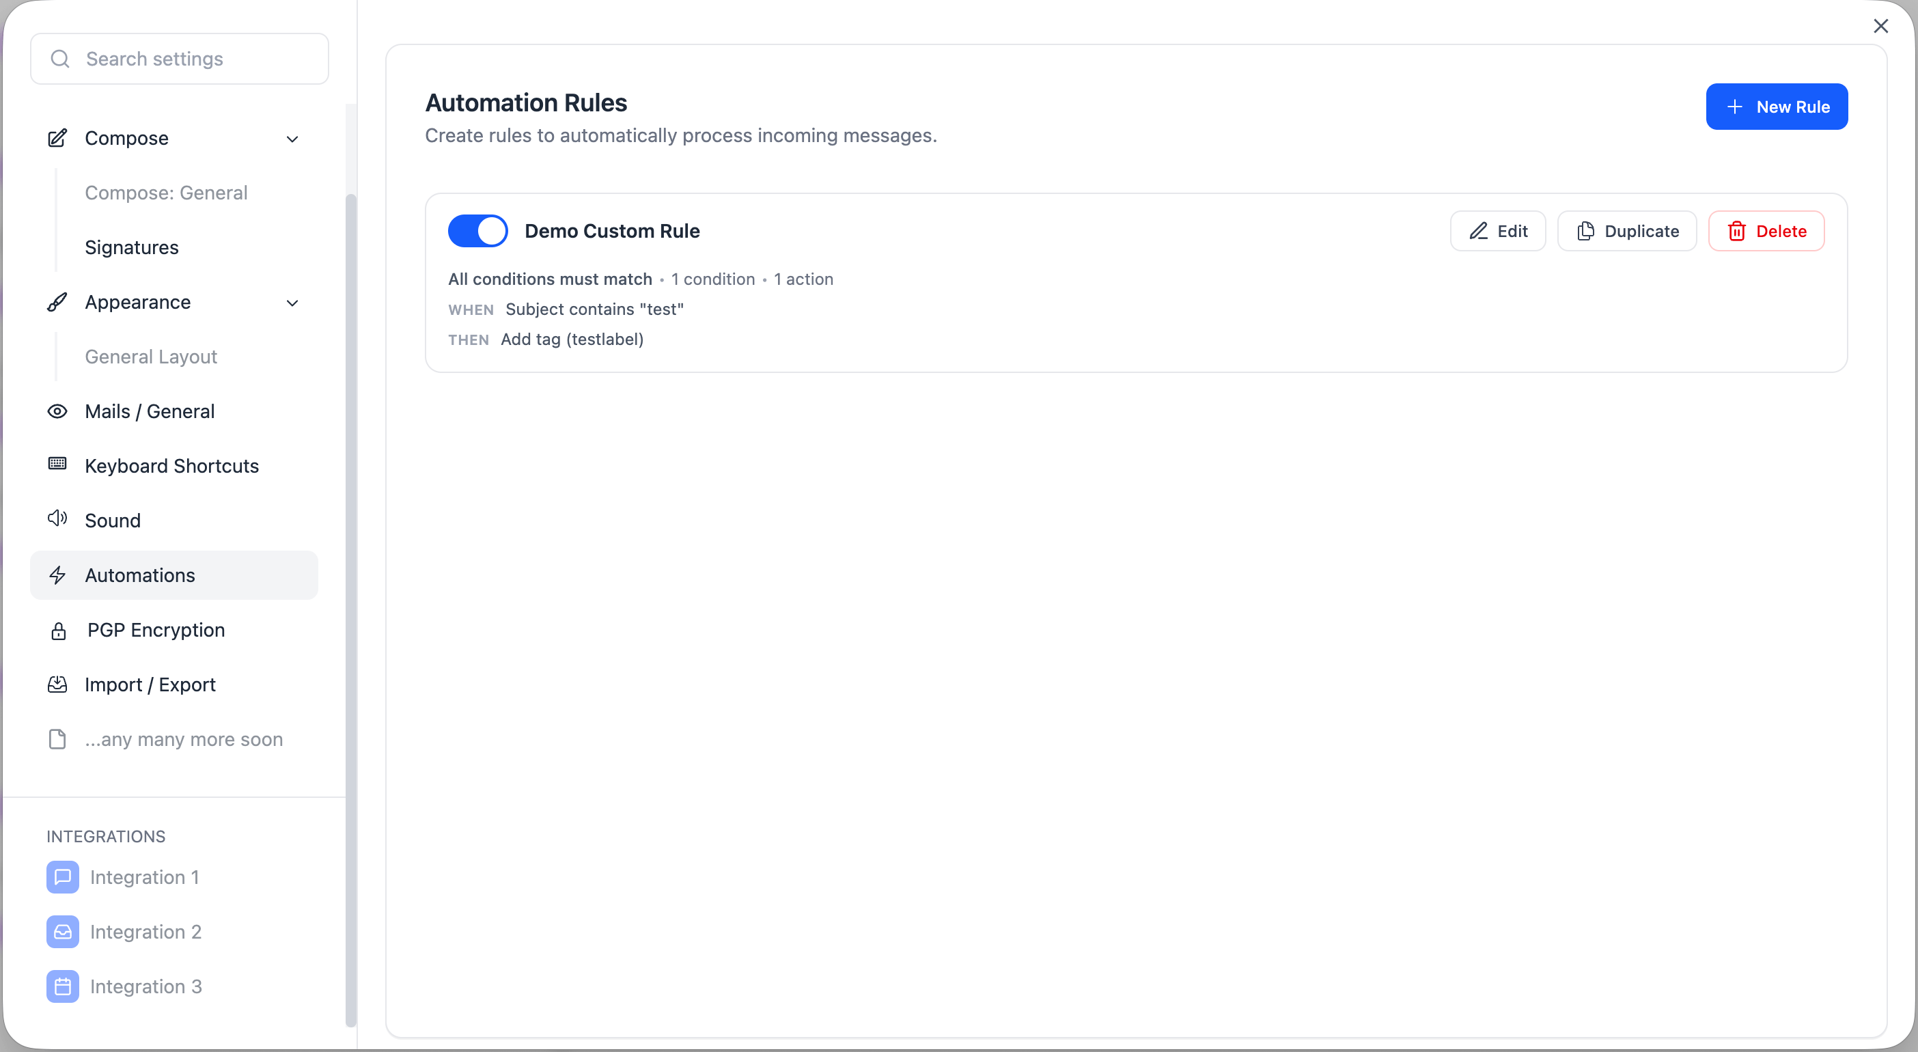This screenshot has height=1052, width=1918.
Task: Collapse the Compose section chevron
Action: 292,139
